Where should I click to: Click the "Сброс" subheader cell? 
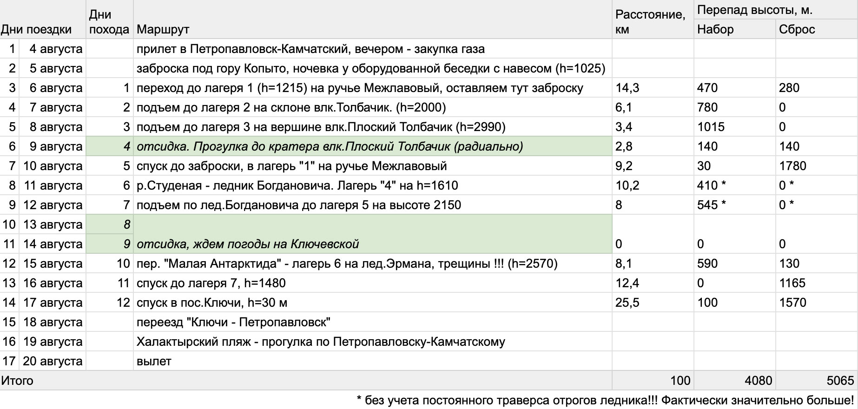[x=817, y=29]
